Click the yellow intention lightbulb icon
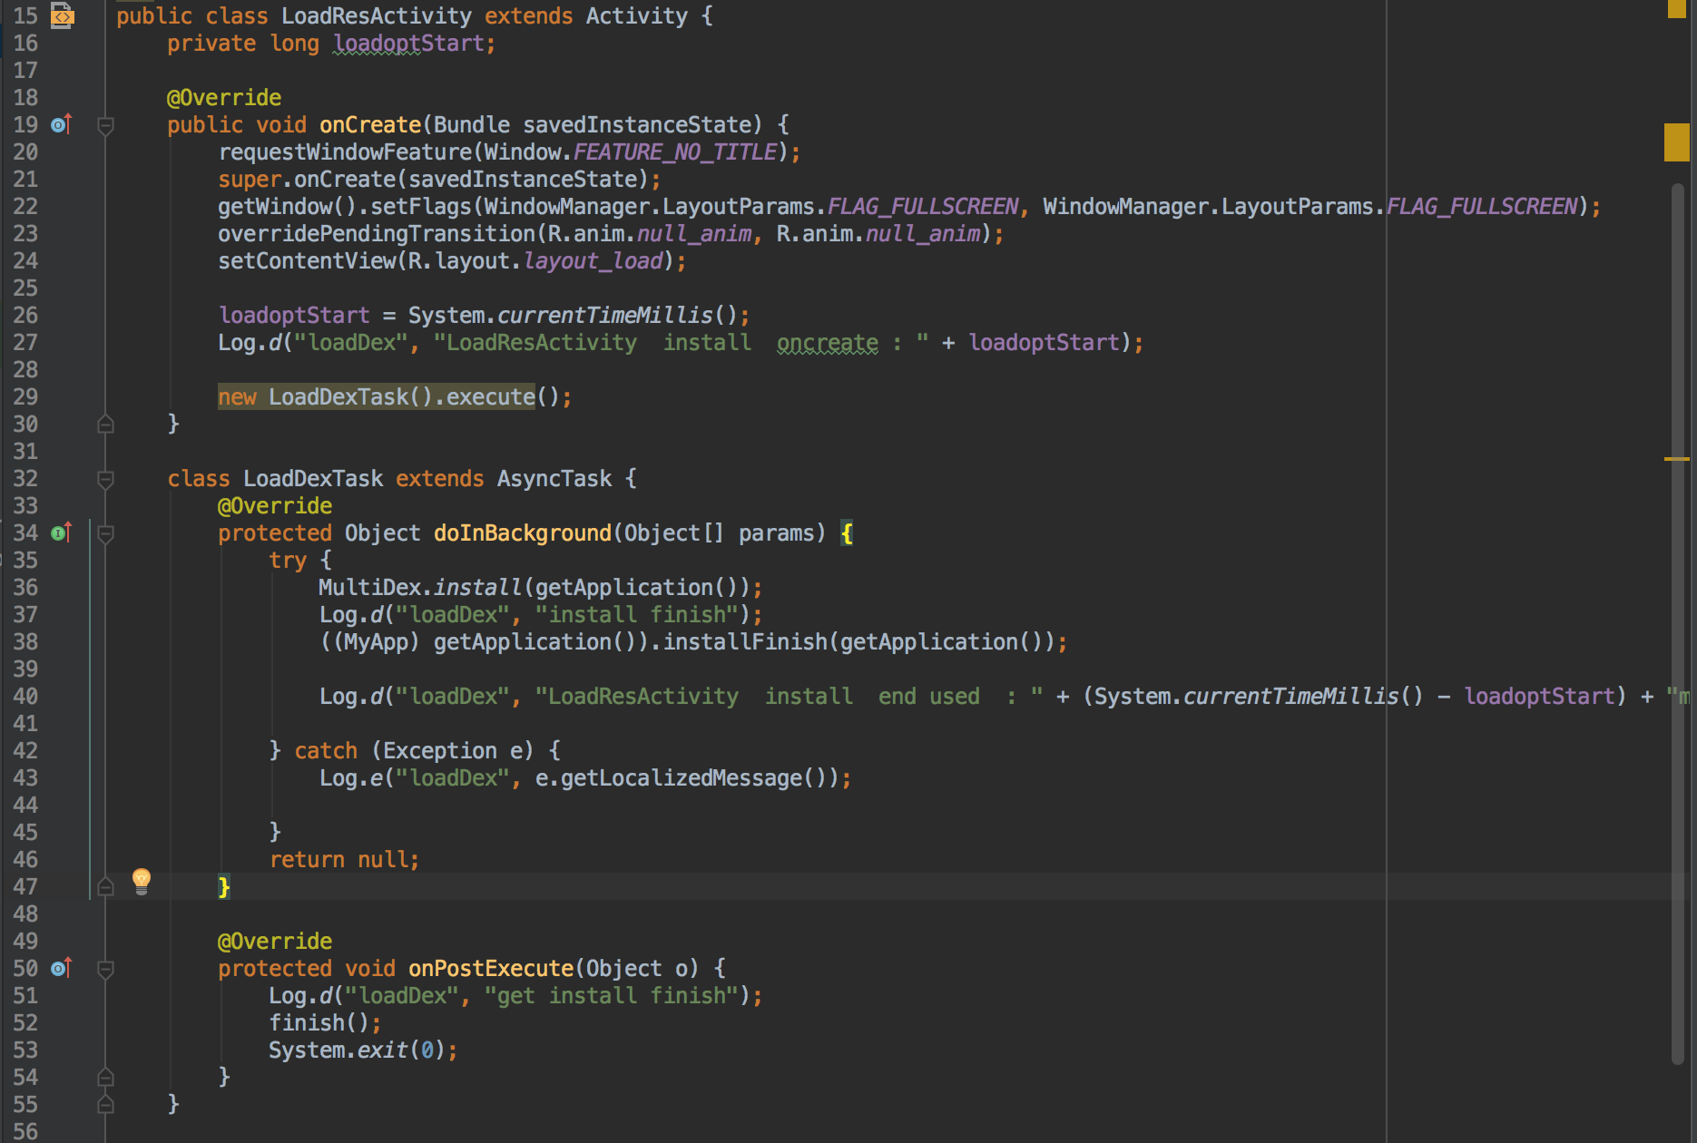This screenshot has width=1697, height=1143. pos(142,881)
